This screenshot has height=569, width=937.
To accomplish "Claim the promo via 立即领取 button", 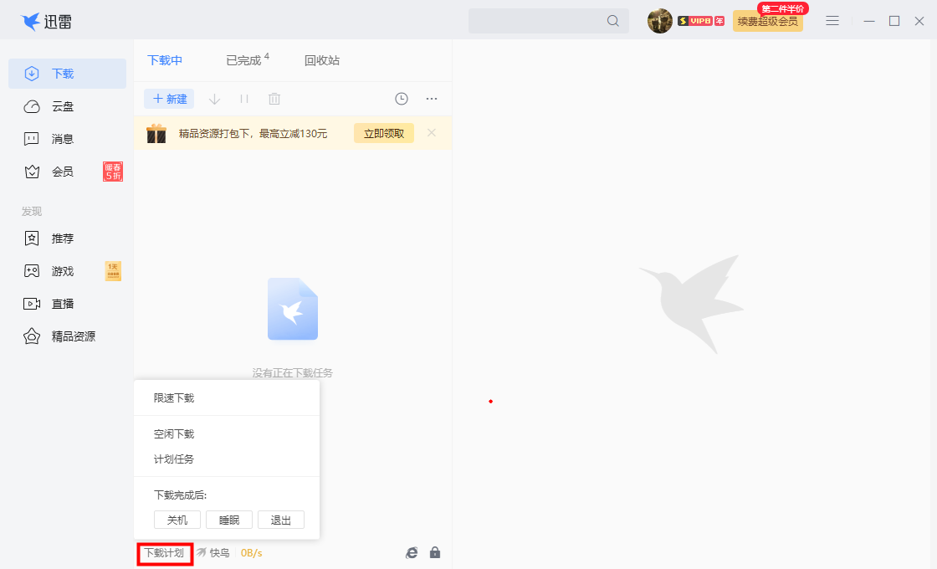I will (383, 132).
